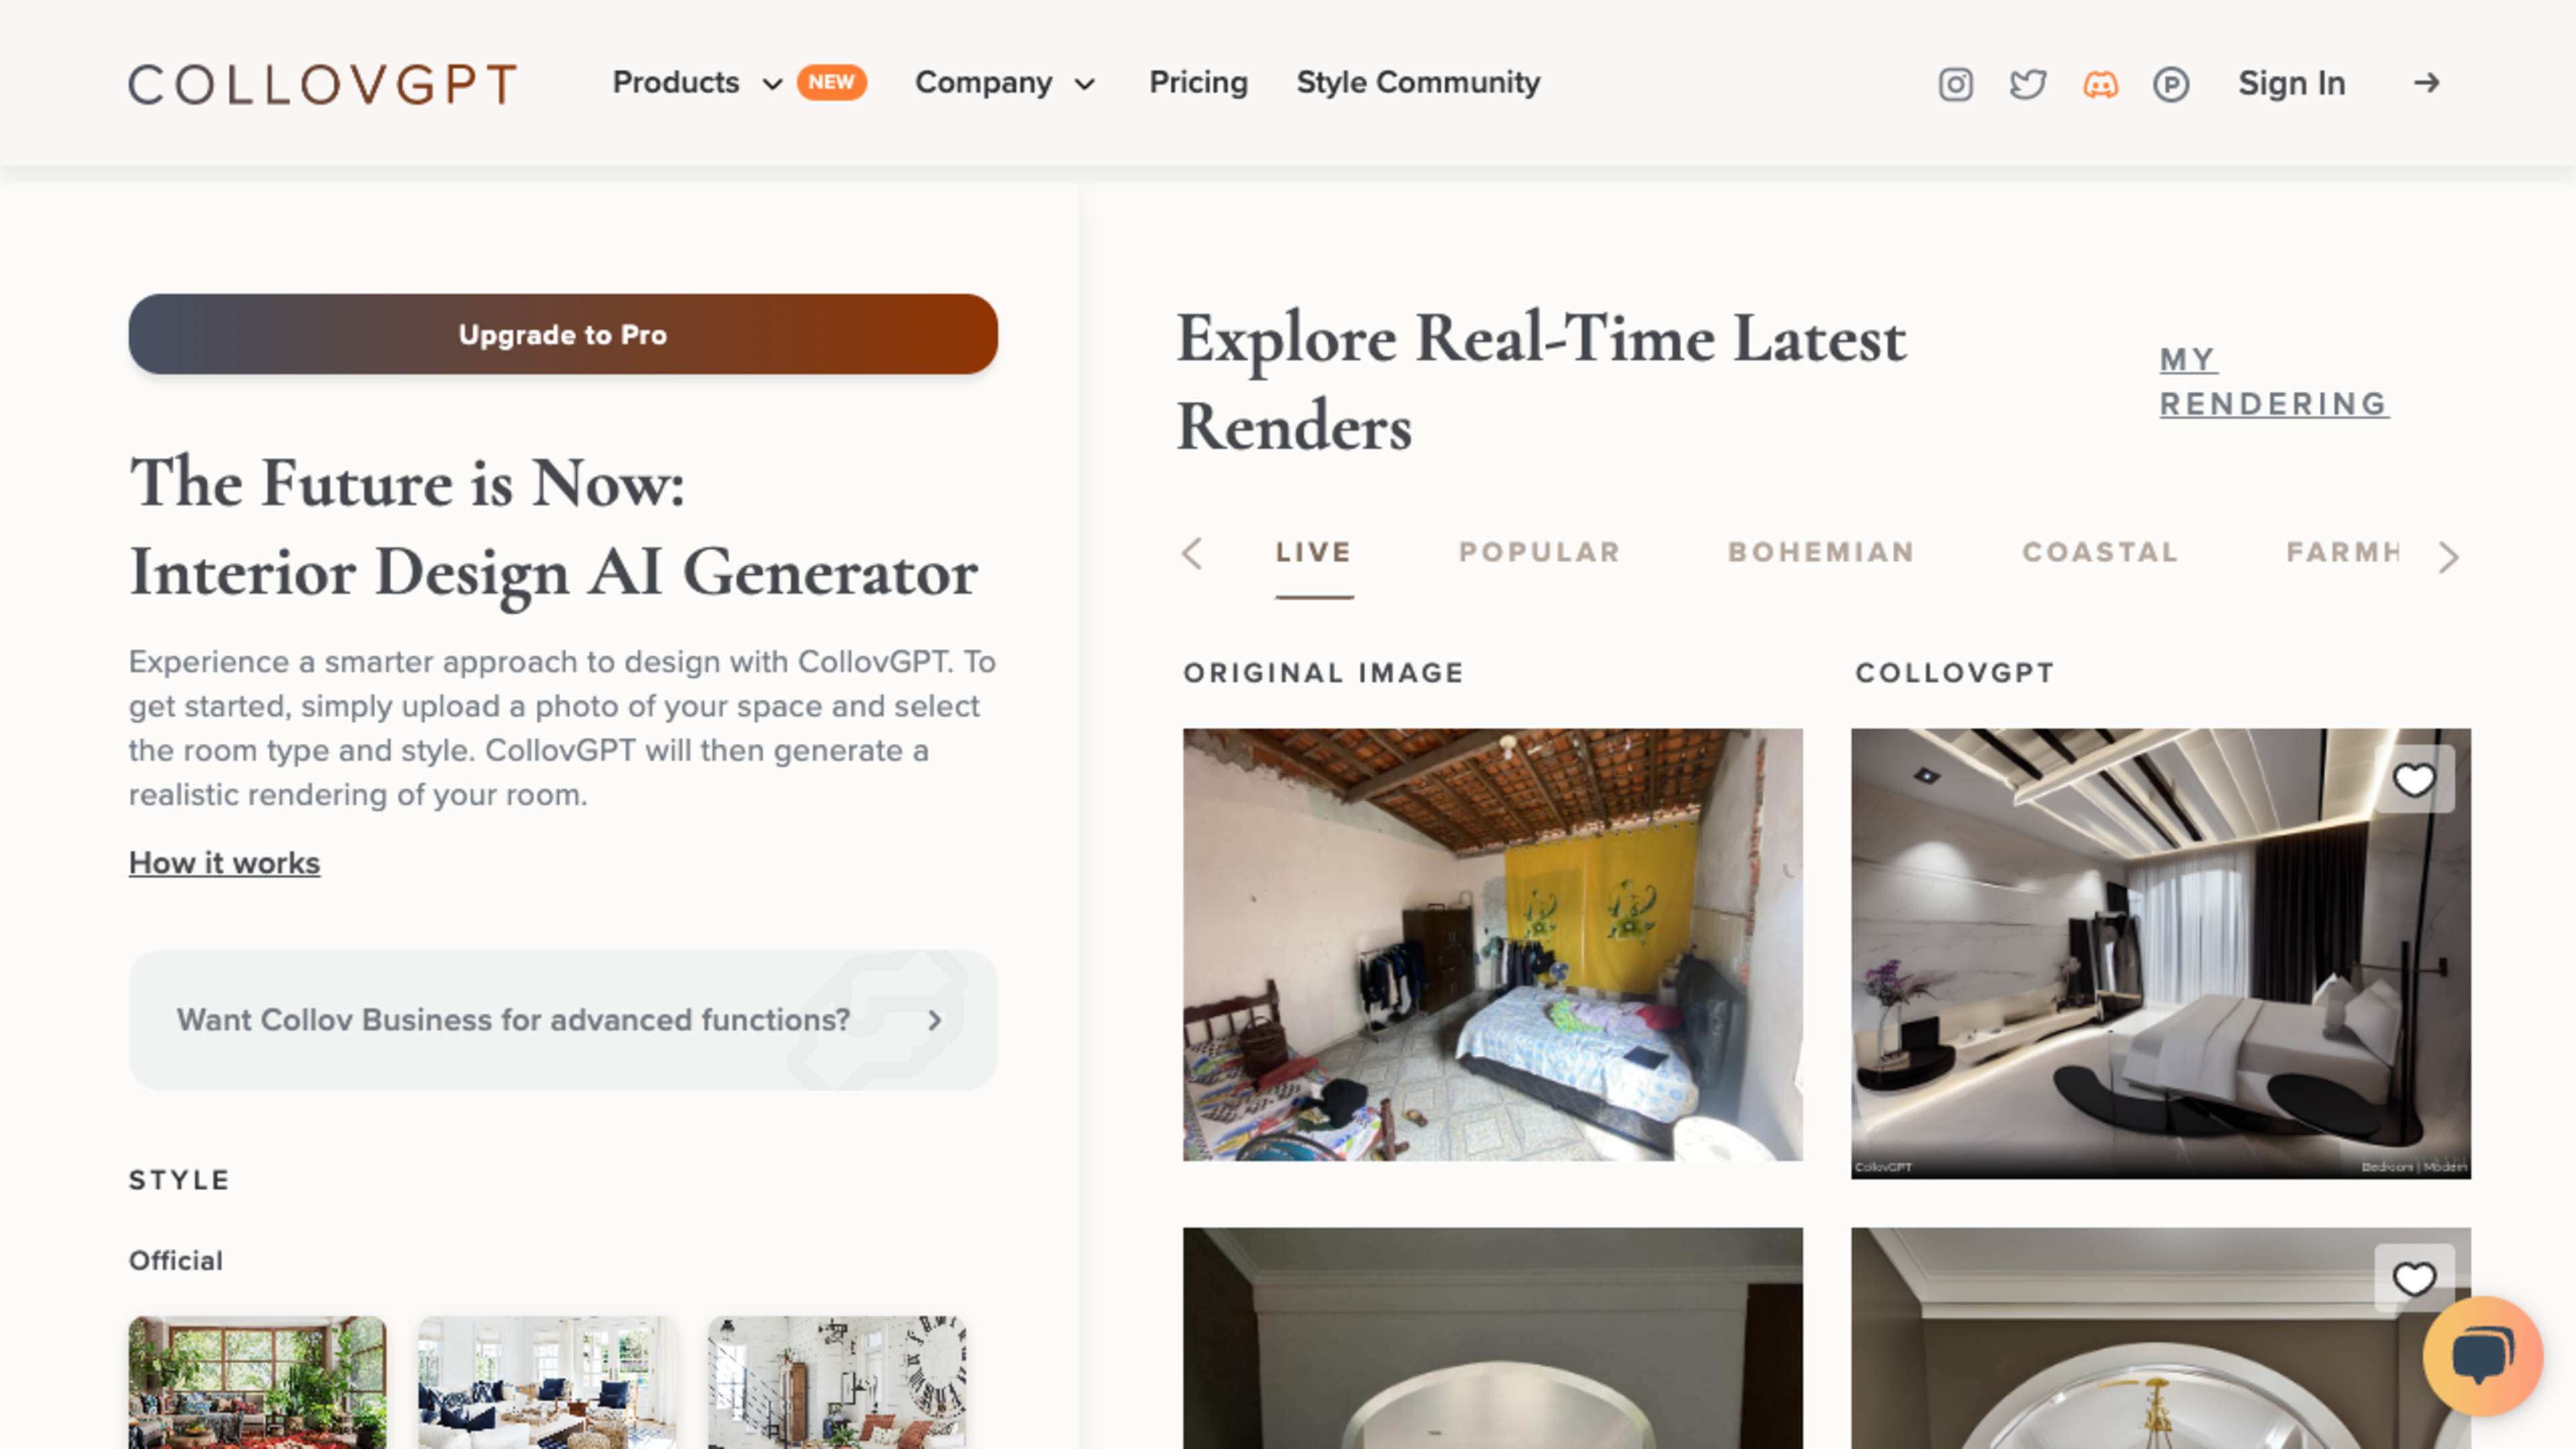
Task: Open the chat support bubble
Action: click(x=2482, y=1355)
